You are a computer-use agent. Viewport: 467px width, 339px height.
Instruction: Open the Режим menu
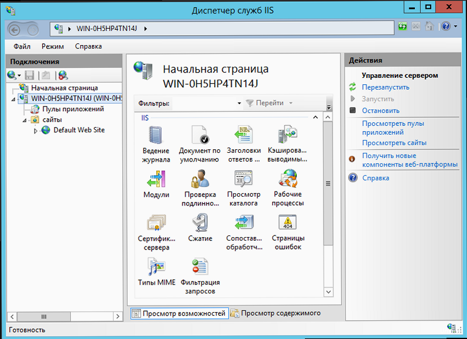coord(53,46)
